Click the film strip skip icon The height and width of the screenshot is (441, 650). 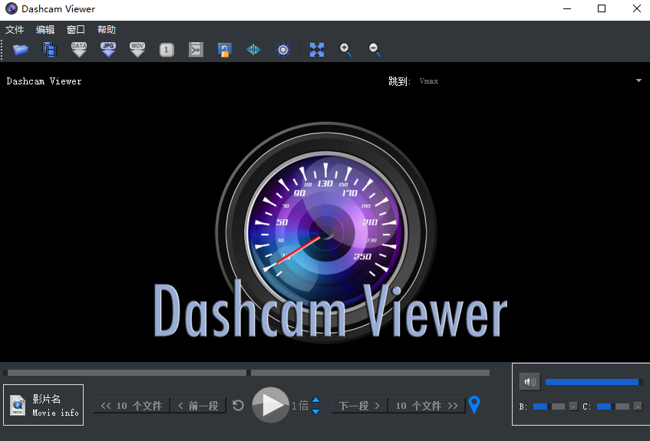click(196, 50)
